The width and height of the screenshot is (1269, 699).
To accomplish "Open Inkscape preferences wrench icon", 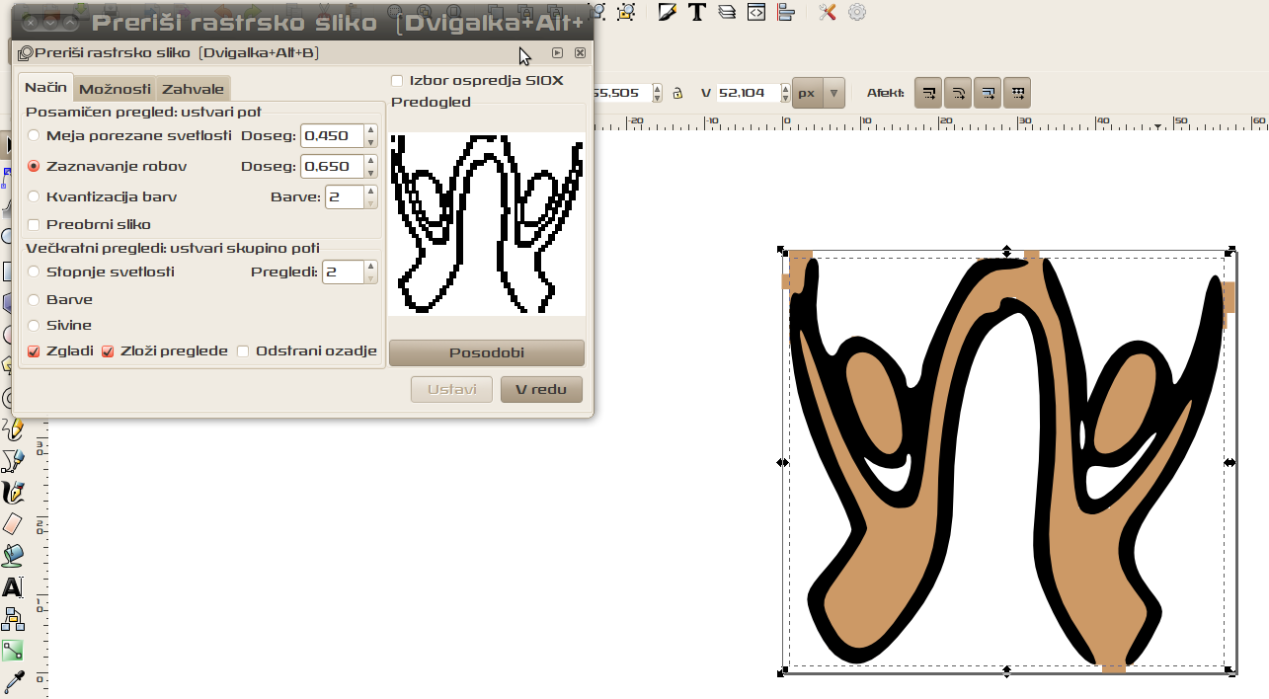I will pos(827,12).
